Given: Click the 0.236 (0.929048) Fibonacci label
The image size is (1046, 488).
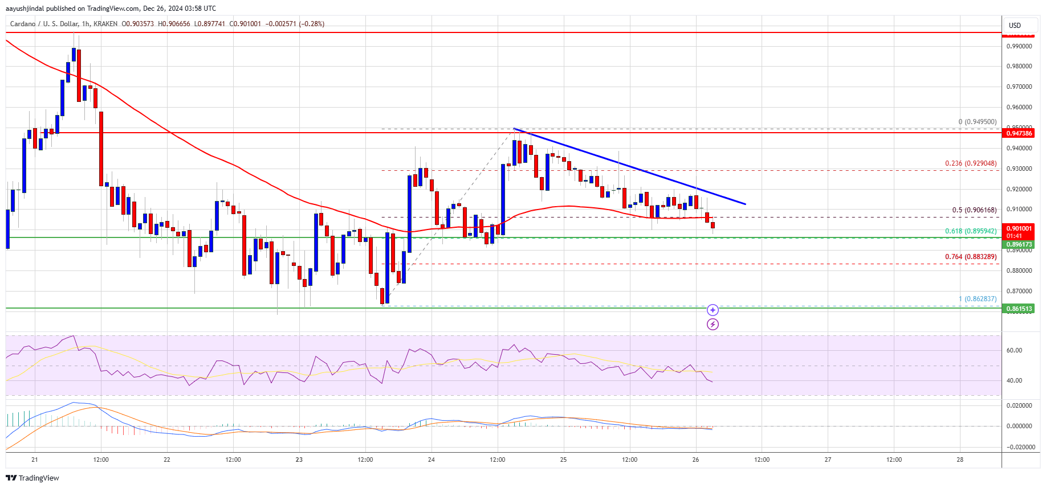Looking at the screenshot, I should pyautogui.click(x=971, y=163).
